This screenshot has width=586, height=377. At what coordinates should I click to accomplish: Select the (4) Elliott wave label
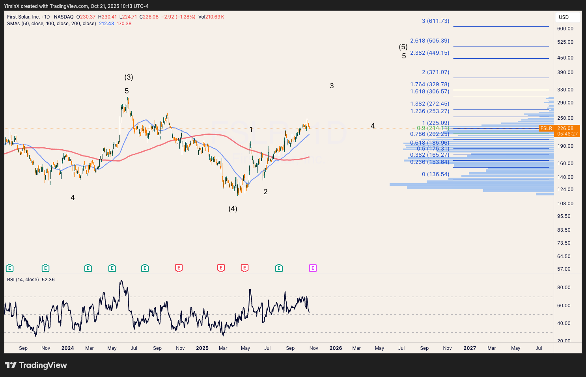[233, 209]
